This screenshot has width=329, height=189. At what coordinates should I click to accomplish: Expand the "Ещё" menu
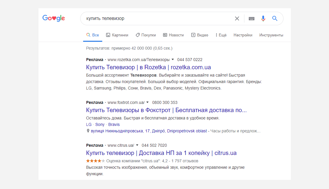(x=221, y=35)
